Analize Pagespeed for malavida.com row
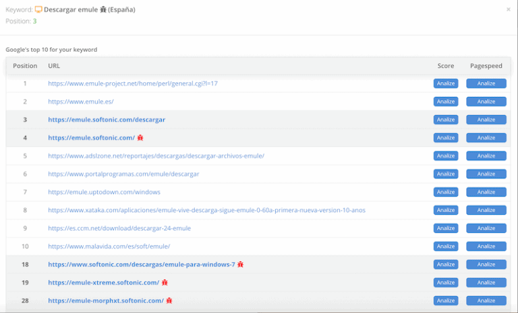The width and height of the screenshot is (518, 313). [486, 246]
